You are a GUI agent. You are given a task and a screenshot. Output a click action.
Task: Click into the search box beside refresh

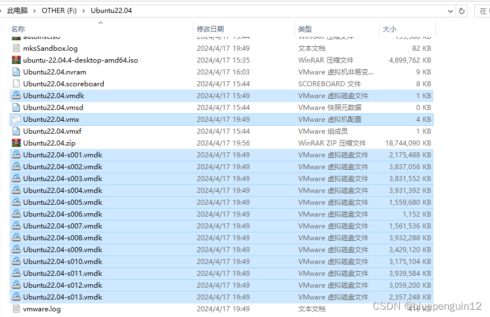pyautogui.click(x=483, y=11)
